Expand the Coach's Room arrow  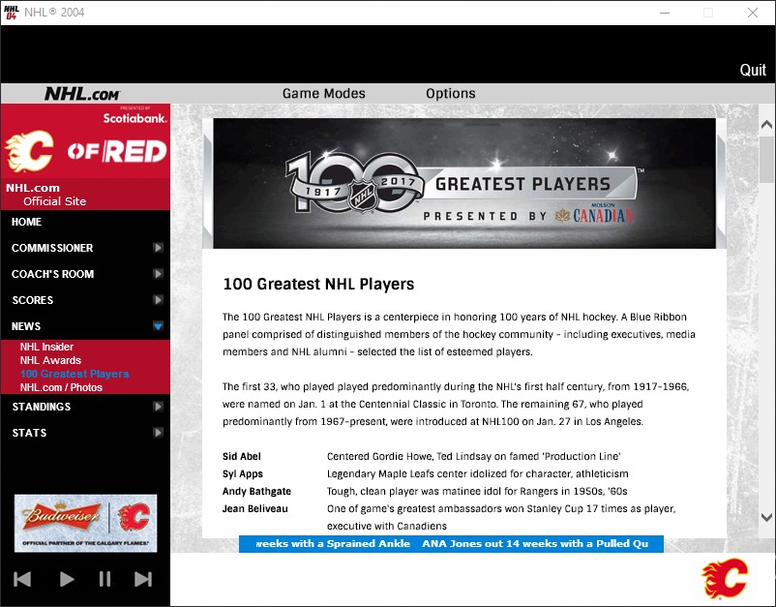[x=158, y=274]
